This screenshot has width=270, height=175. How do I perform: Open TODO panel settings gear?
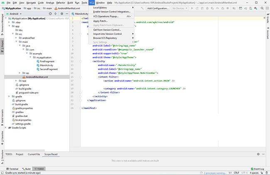(258, 154)
